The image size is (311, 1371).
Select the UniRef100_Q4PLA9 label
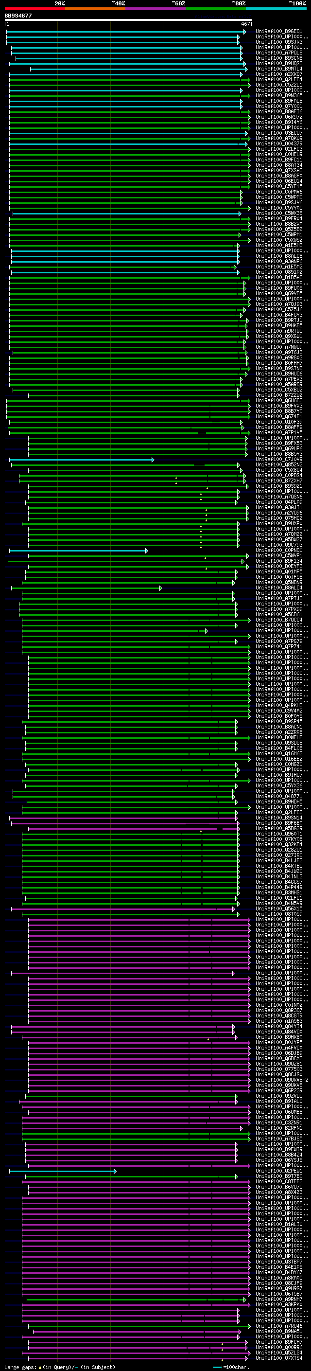point(279,502)
